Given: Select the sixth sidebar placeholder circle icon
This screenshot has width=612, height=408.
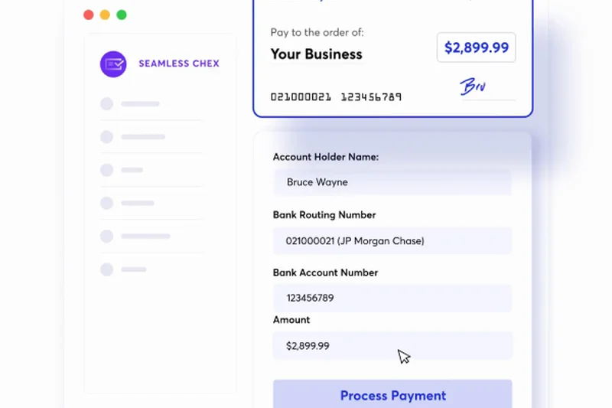Looking at the screenshot, I should click(107, 269).
